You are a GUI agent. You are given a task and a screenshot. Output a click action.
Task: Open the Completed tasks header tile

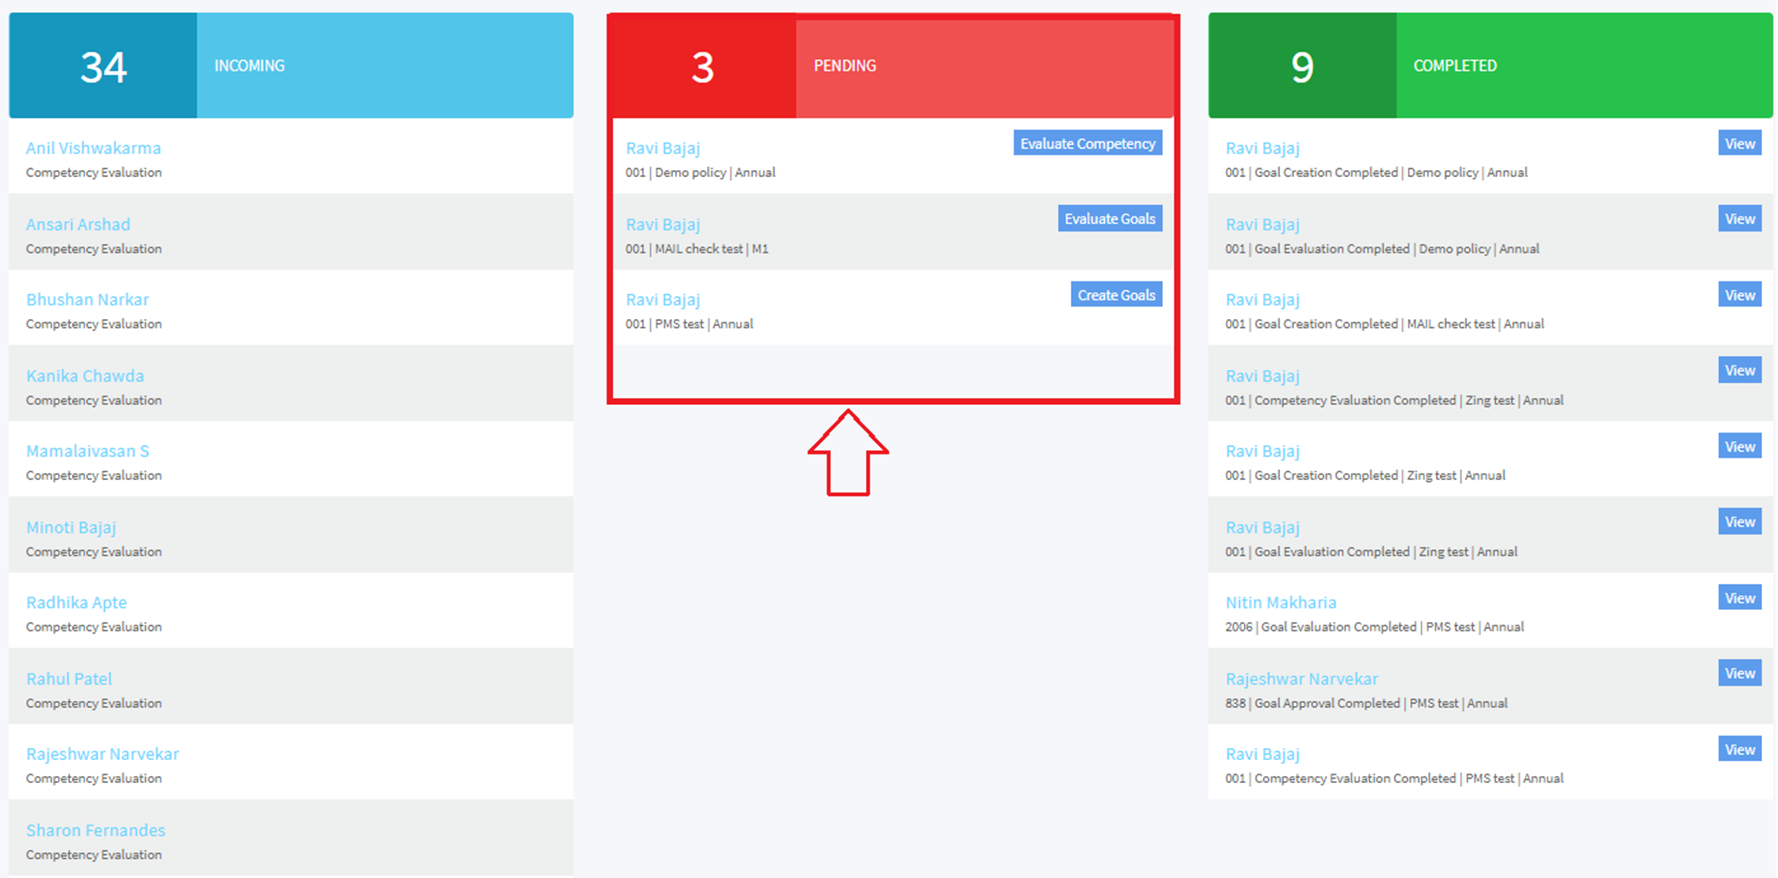pyautogui.click(x=1489, y=66)
